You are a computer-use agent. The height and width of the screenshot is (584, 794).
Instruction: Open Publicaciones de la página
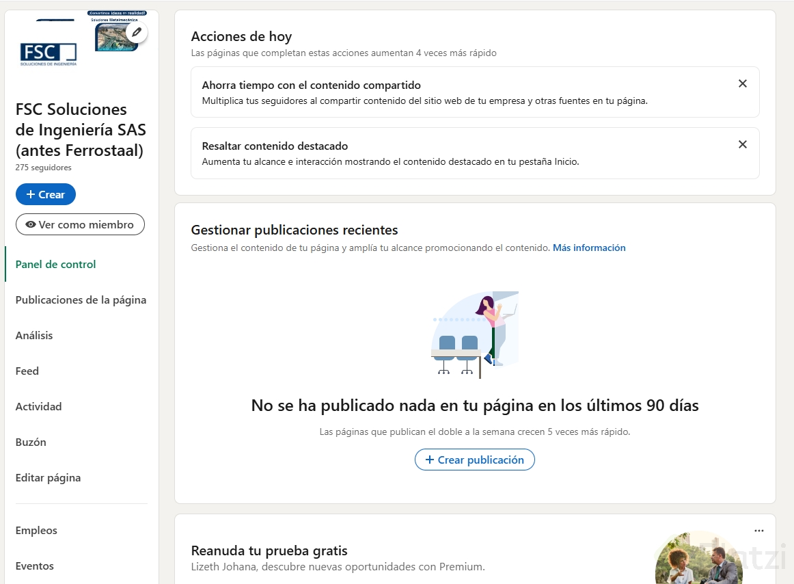click(x=81, y=300)
